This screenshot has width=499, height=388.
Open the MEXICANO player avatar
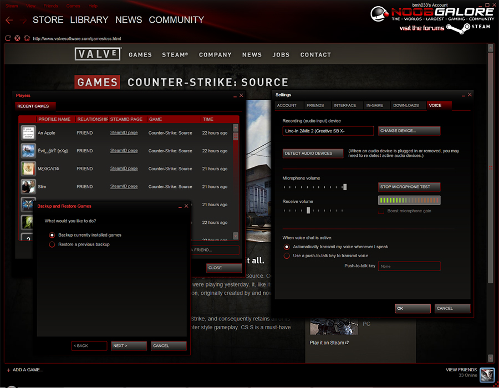pyautogui.click(x=28, y=169)
